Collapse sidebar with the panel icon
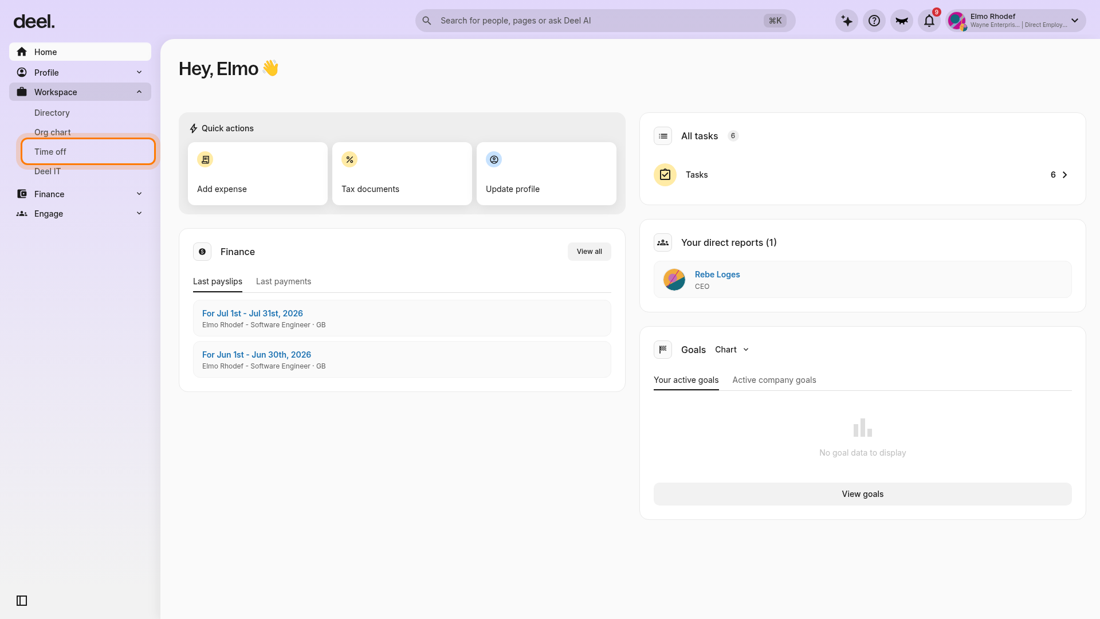This screenshot has width=1100, height=619. (22, 601)
